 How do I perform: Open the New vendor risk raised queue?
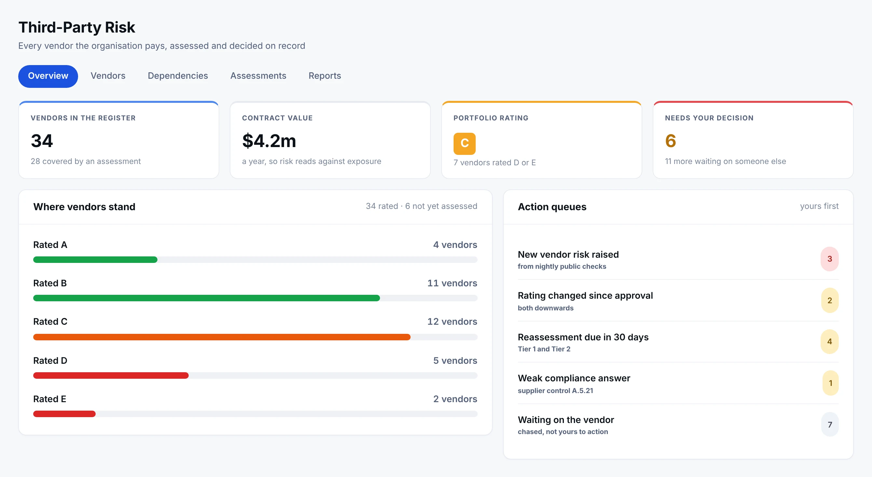[x=678, y=259]
